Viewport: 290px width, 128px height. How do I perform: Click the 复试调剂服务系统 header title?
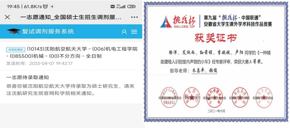pyautogui.click(x=48, y=32)
